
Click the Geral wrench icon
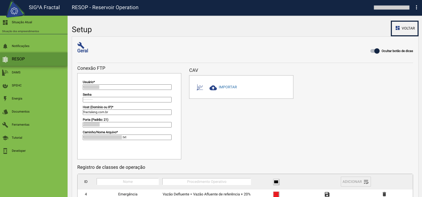(x=81, y=45)
